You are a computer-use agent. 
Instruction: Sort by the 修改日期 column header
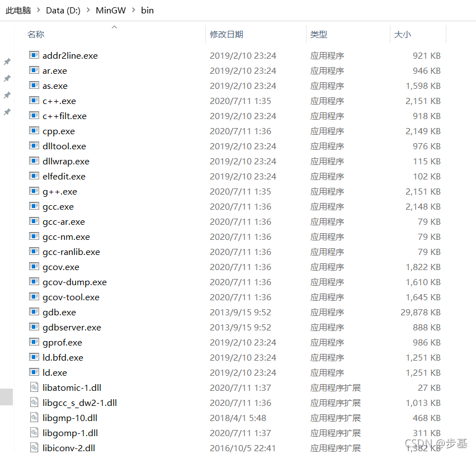[227, 34]
